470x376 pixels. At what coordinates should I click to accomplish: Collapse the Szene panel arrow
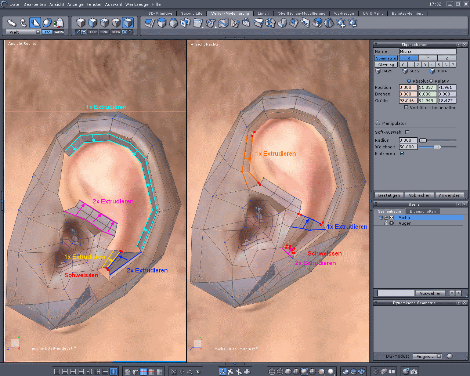click(x=459, y=204)
